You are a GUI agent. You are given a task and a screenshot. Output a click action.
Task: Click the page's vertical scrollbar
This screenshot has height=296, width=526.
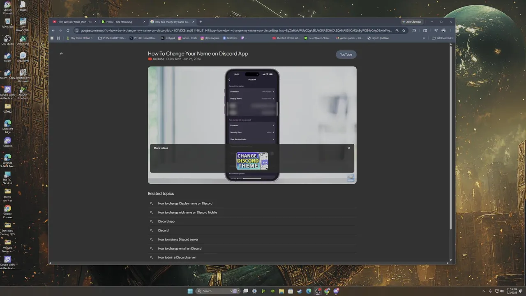[x=451, y=138]
